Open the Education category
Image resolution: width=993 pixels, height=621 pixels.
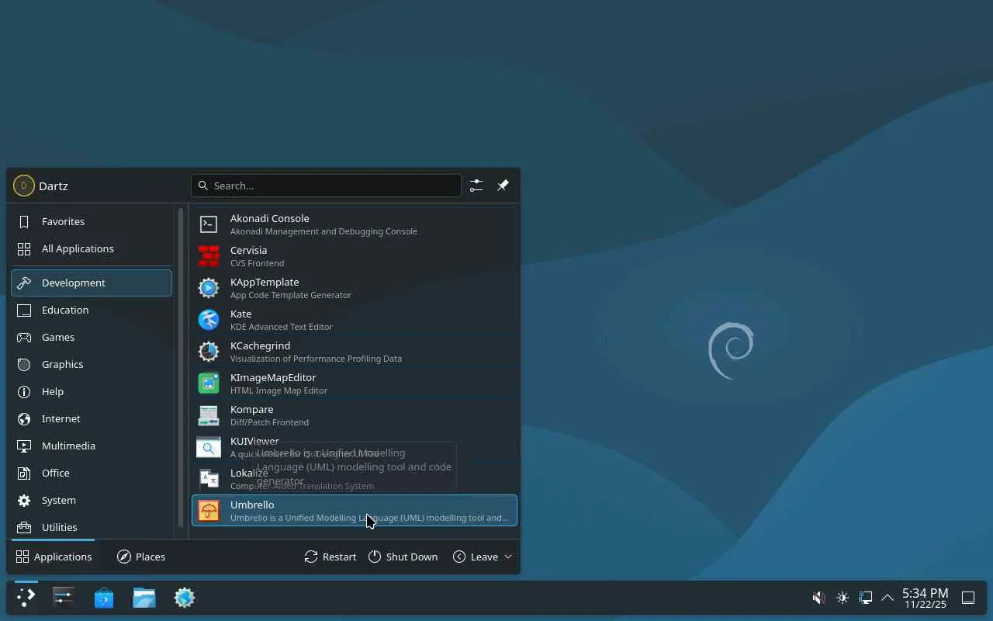pyautogui.click(x=92, y=310)
